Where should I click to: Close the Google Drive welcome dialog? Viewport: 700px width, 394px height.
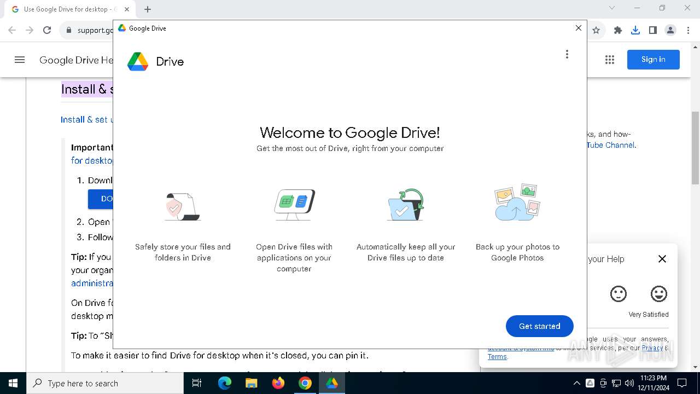(578, 28)
